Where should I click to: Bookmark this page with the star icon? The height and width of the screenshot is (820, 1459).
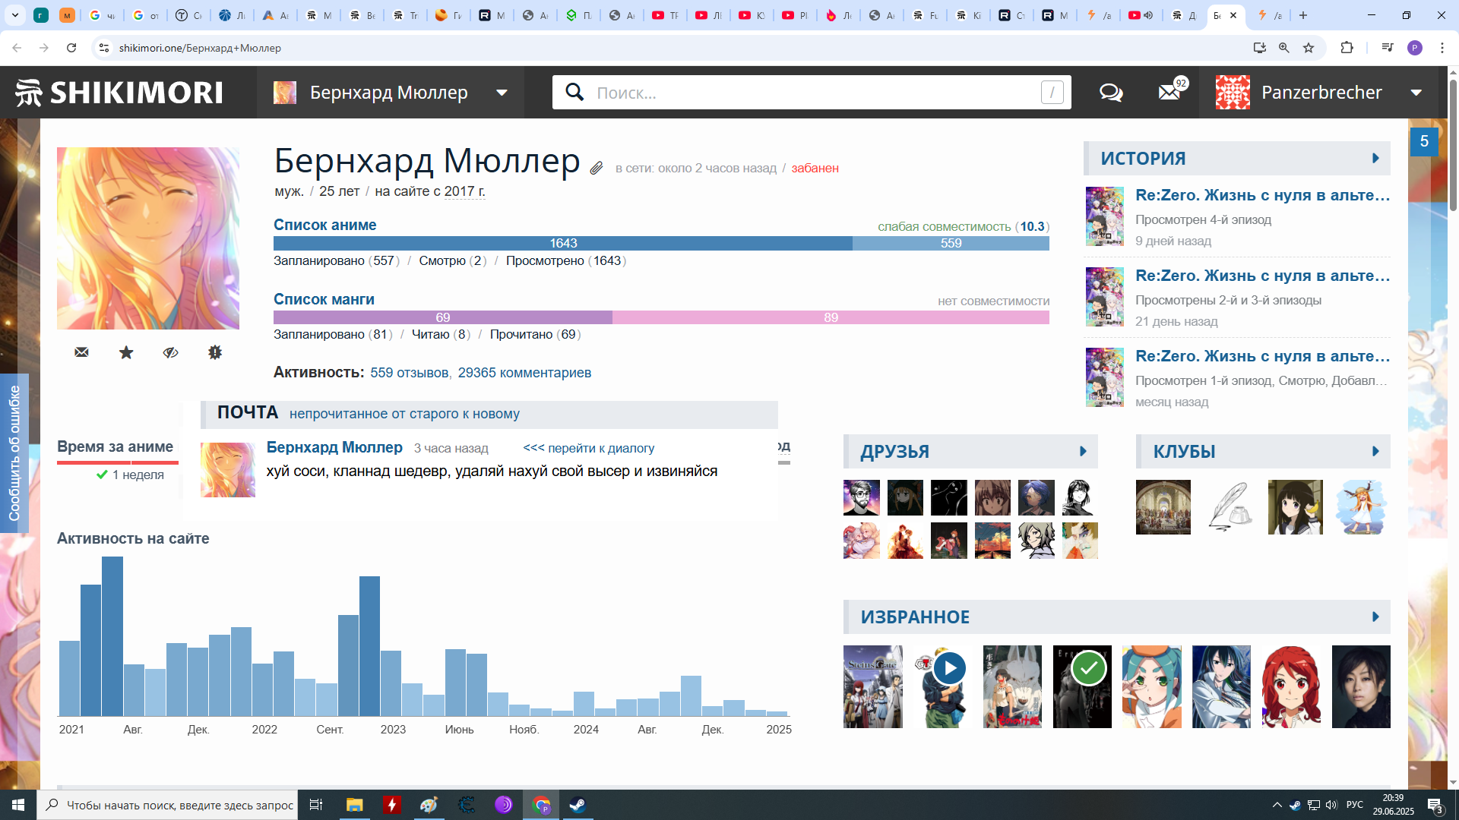pyautogui.click(x=1309, y=48)
